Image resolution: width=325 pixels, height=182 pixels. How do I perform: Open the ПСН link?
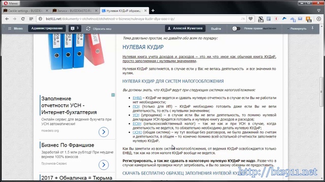[136, 107]
